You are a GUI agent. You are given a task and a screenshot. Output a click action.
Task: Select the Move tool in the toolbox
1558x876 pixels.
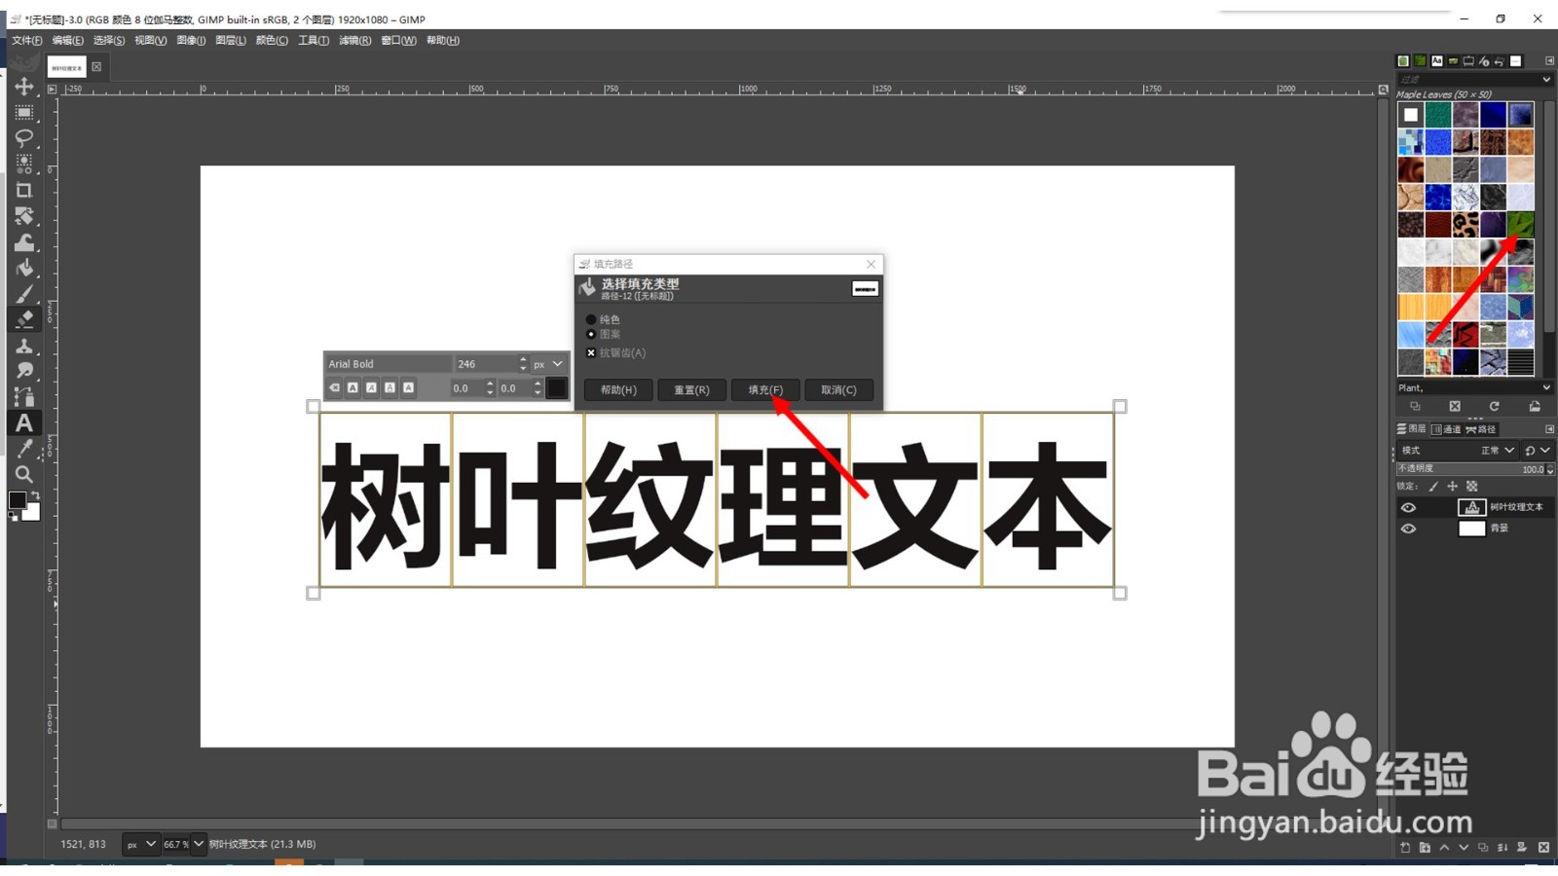click(x=24, y=86)
